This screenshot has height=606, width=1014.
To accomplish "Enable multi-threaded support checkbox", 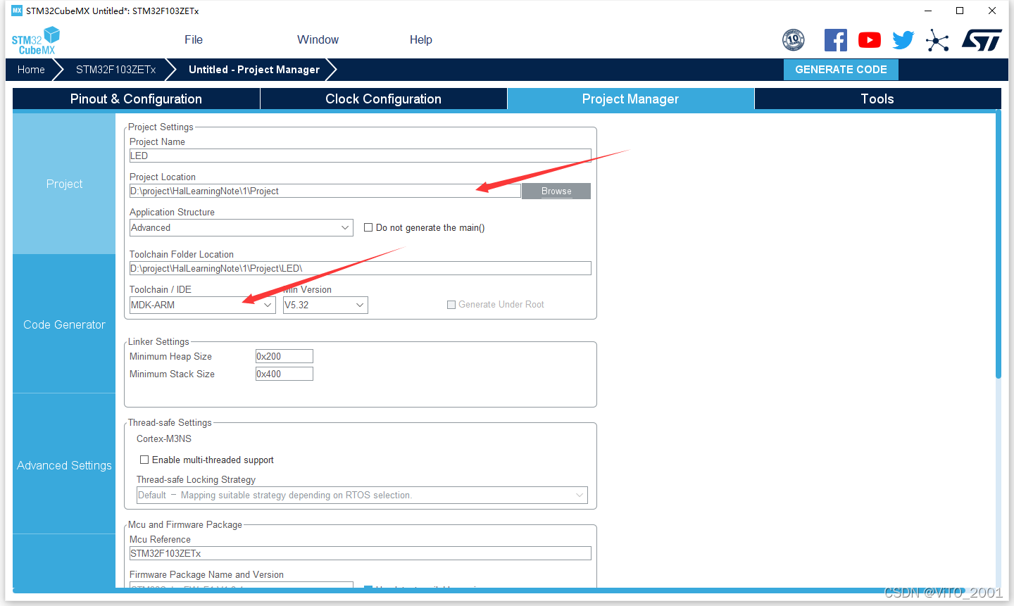I will click(x=144, y=460).
